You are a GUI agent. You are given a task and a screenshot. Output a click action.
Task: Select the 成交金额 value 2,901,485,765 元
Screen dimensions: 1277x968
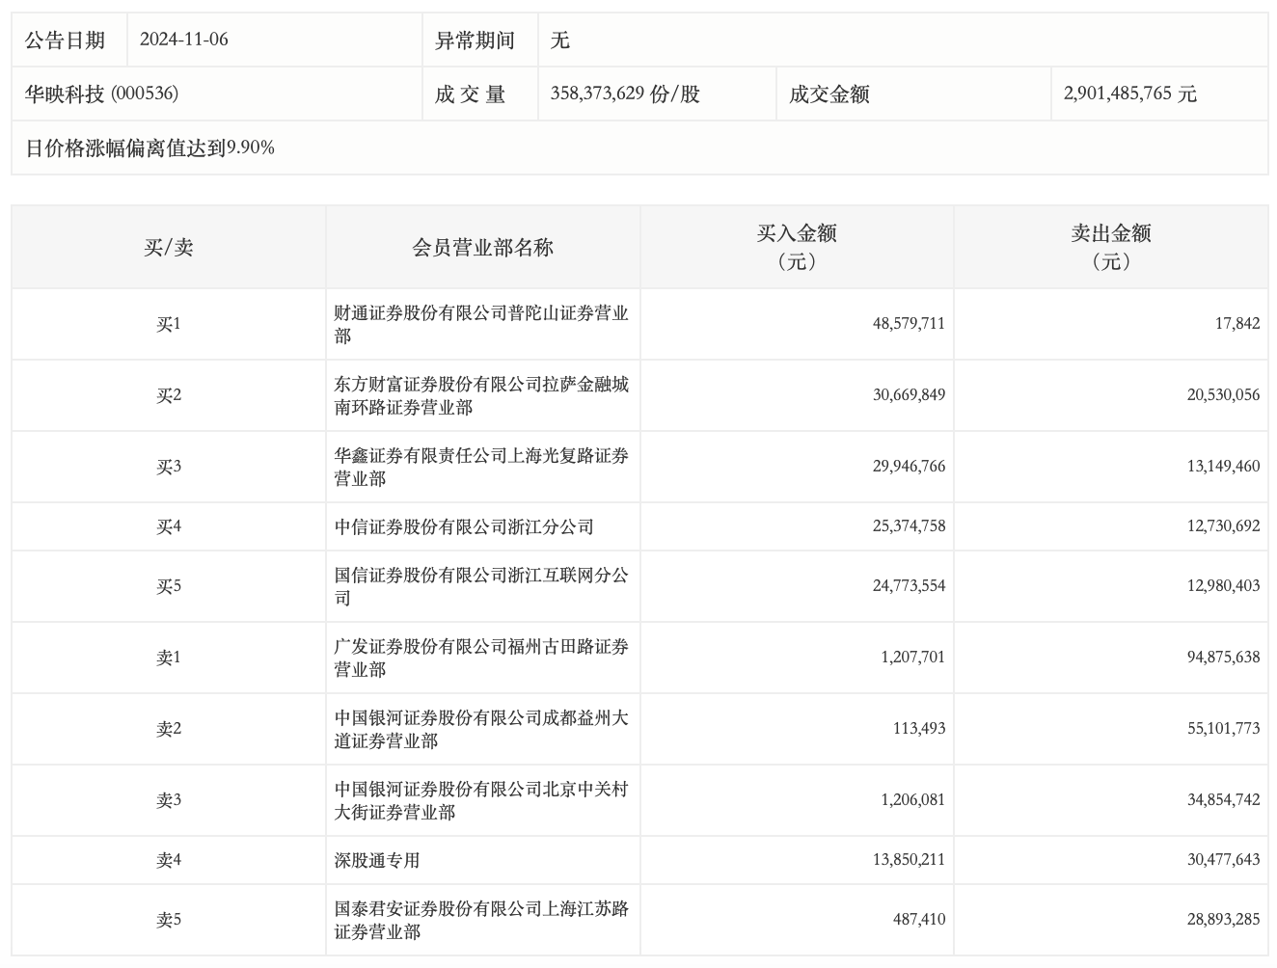(x=1129, y=94)
